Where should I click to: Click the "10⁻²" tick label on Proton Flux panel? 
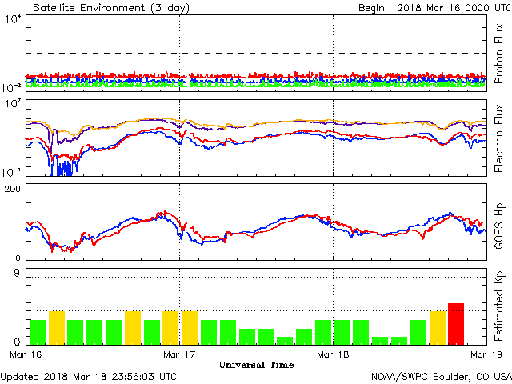11,87
